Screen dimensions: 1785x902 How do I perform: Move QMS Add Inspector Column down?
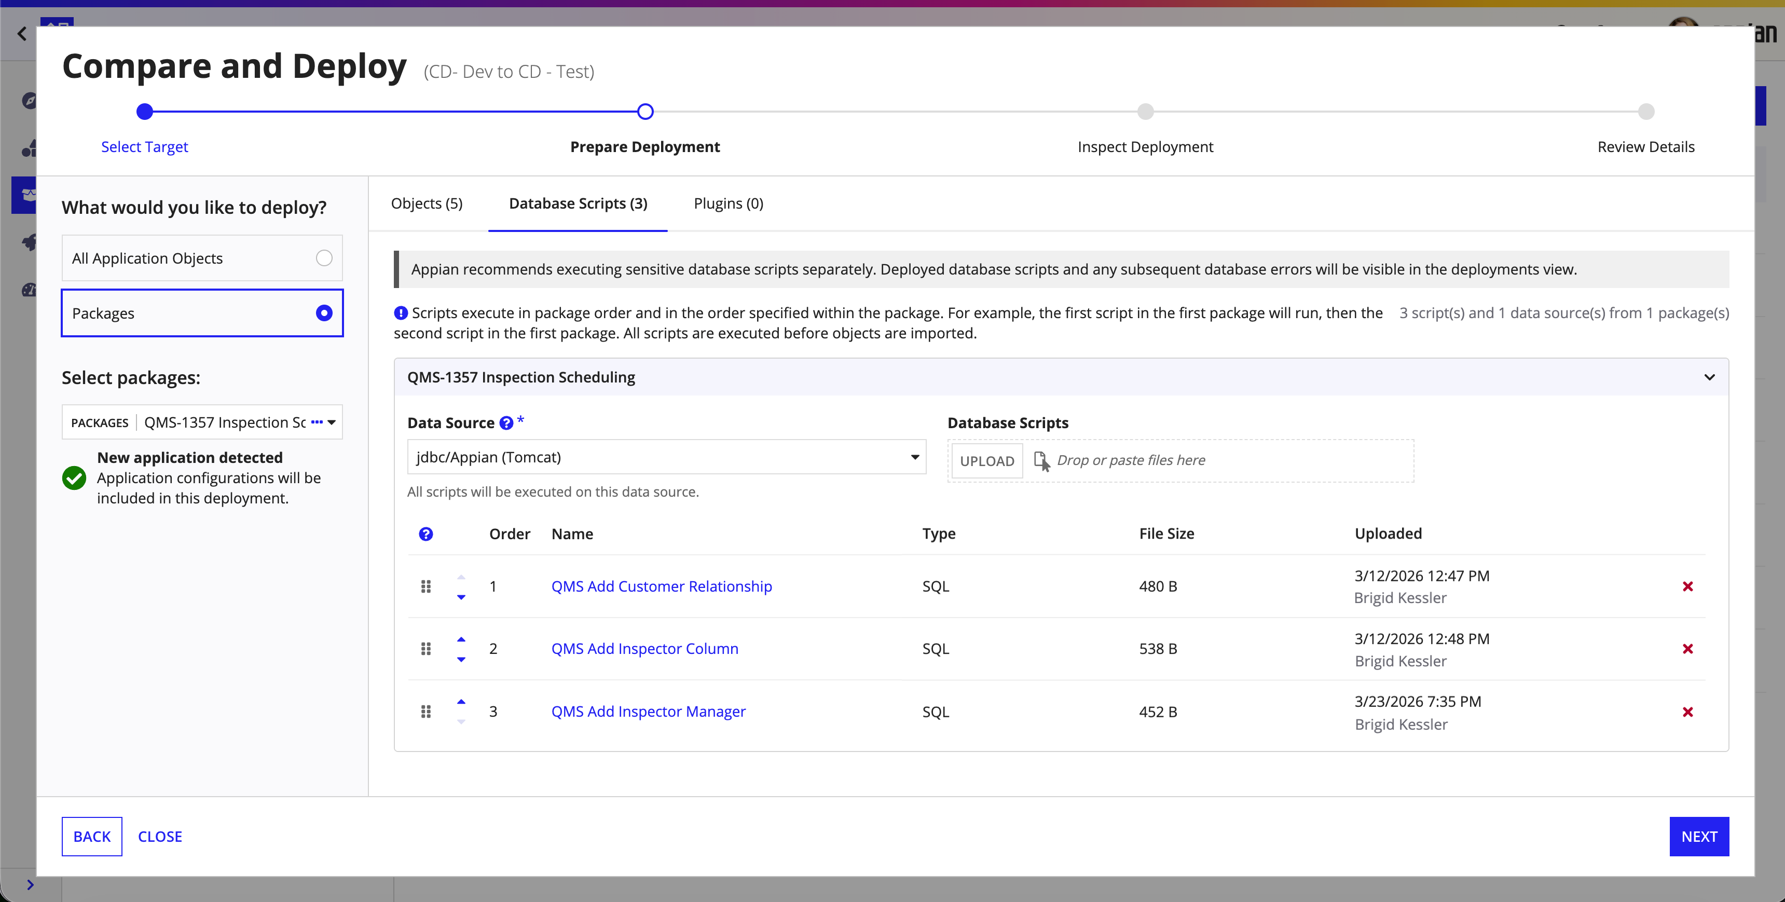click(x=461, y=659)
